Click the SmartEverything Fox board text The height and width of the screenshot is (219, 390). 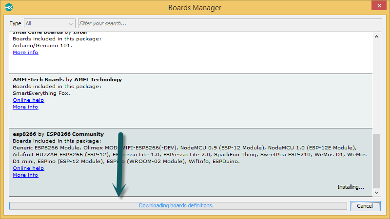41,93
